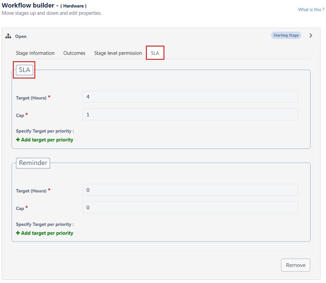Expand the Open stage chevron arrow
326x283 pixels.
point(311,36)
